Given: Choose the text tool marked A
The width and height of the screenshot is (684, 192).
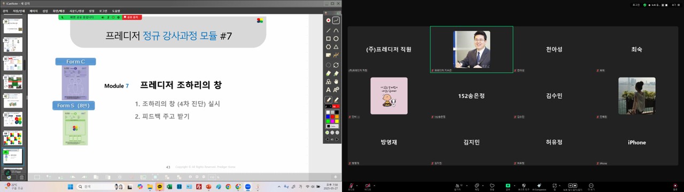Looking at the screenshot, I should coord(328,90).
